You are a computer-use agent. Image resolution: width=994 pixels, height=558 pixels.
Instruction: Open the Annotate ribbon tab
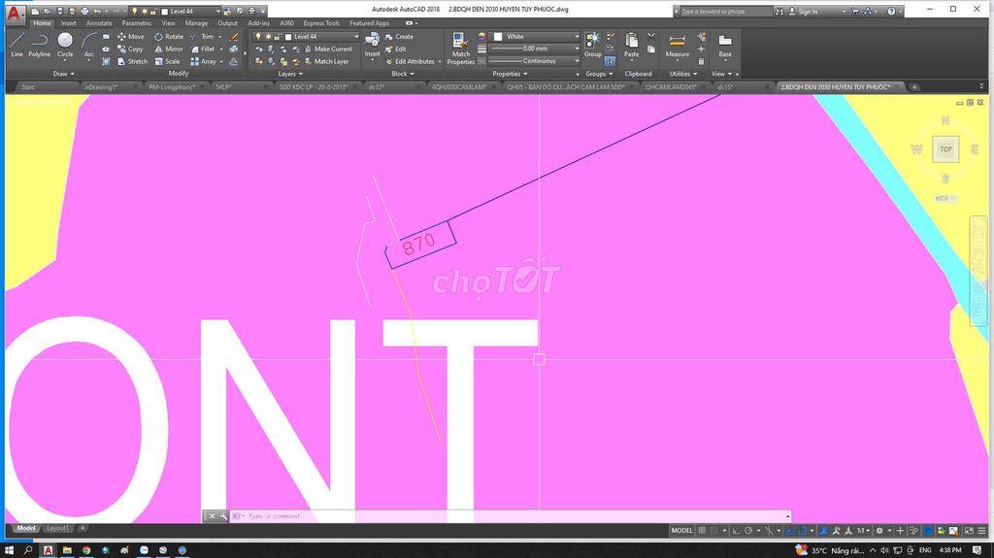click(99, 23)
